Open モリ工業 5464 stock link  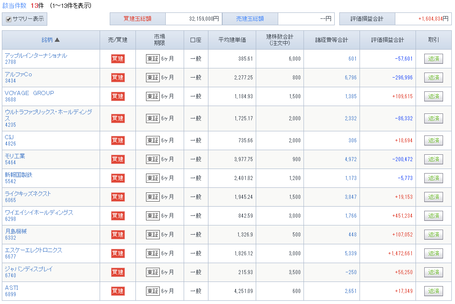pos(15,159)
